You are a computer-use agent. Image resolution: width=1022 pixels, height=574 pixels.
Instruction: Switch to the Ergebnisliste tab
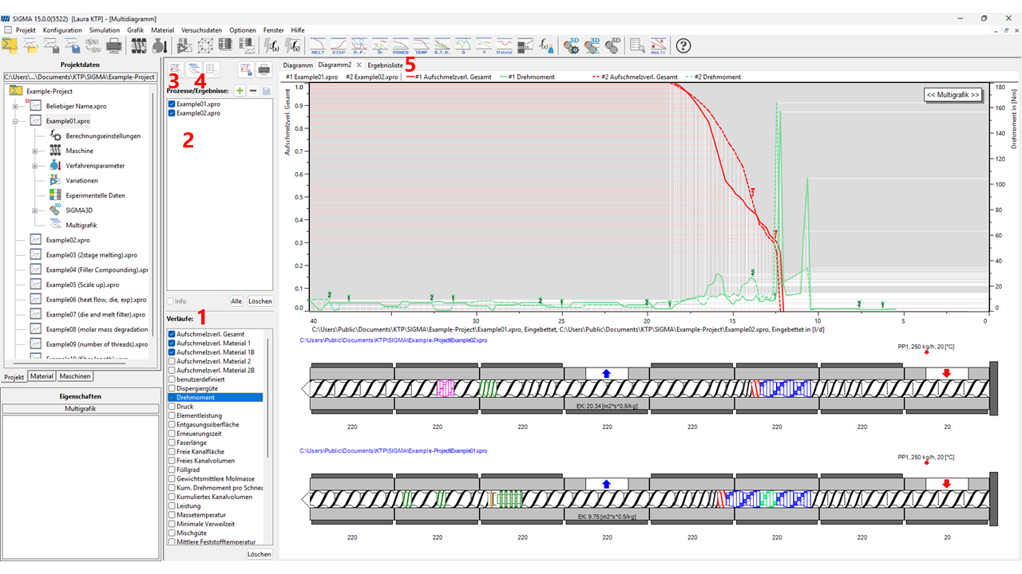click(x=385, y=65)
